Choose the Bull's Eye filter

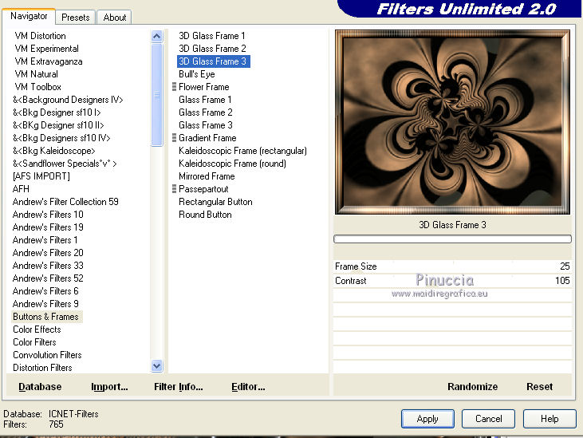[197, 74]
